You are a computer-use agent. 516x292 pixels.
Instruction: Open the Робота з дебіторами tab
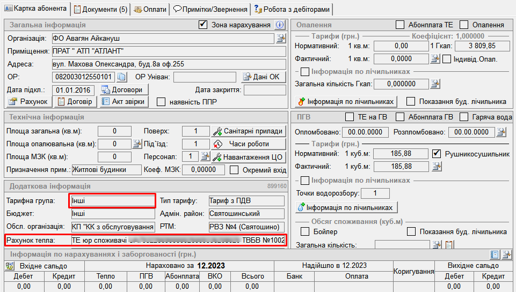(x=293, y=9)
